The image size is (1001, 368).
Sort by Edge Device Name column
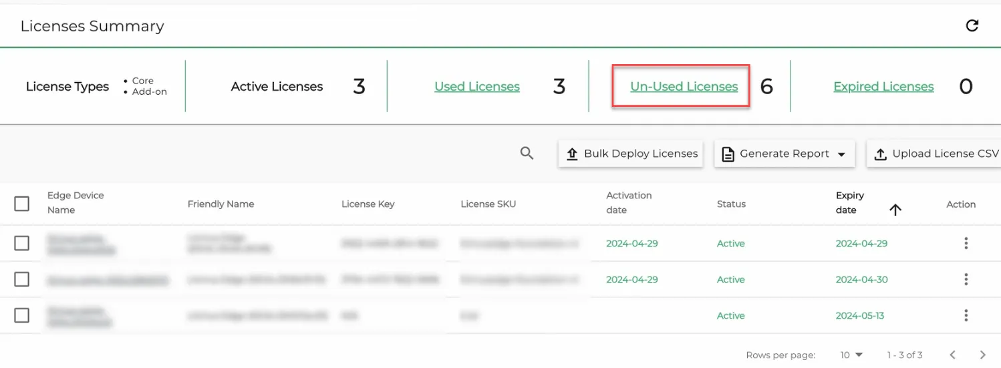coord(76,202)
